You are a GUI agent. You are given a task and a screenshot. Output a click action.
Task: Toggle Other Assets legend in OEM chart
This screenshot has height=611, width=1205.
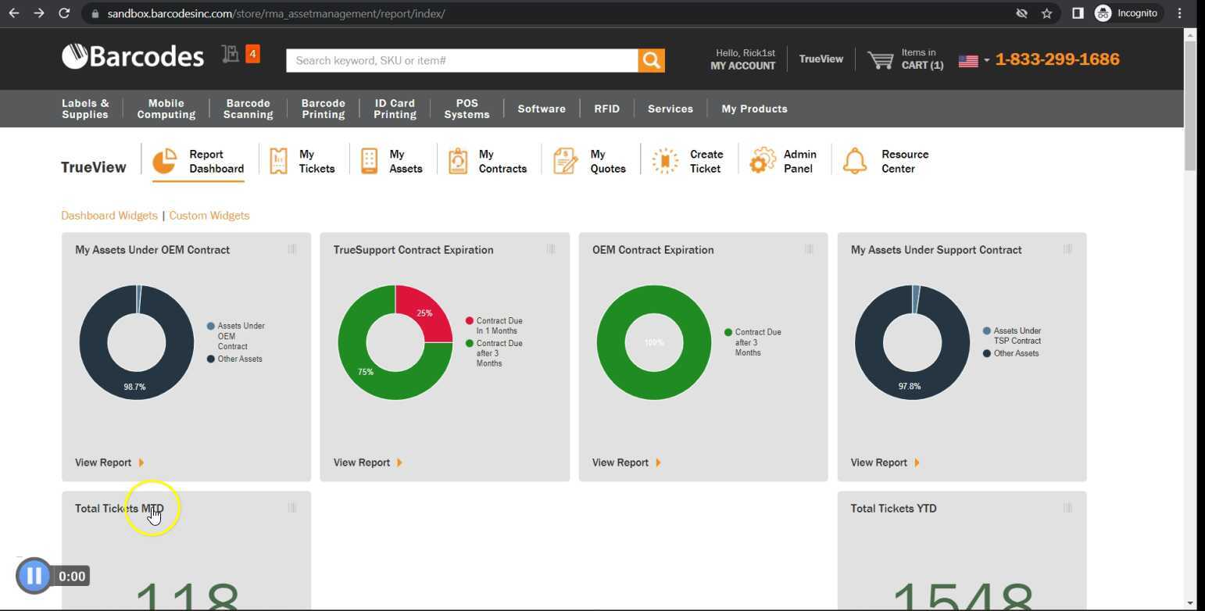click(234, 359)
